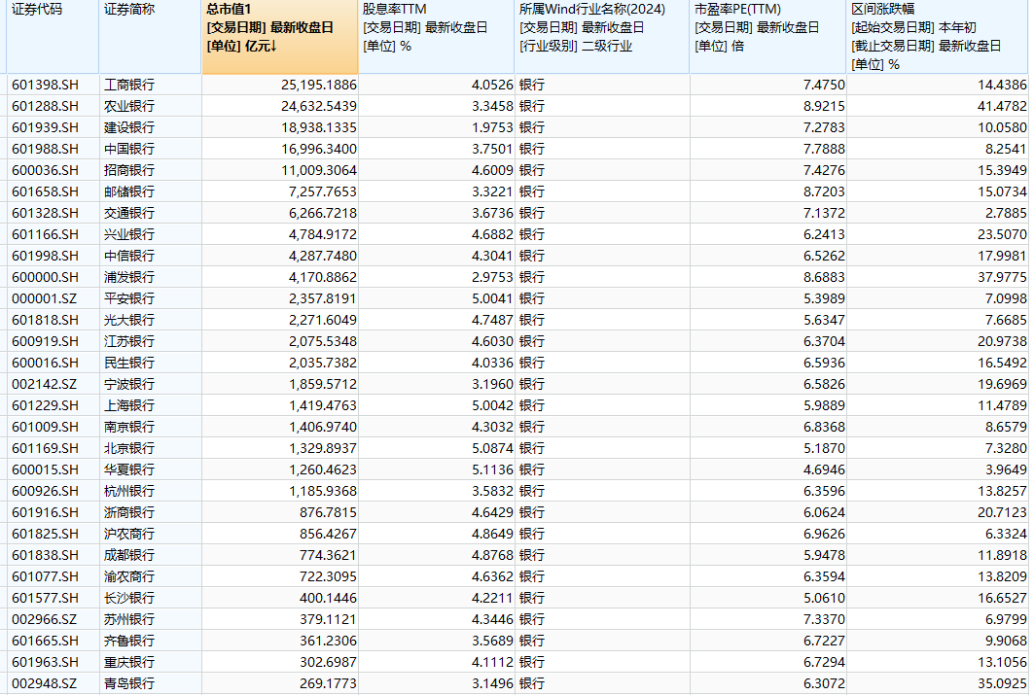Viewport: 1034px width, 695px height.
Task: Select the 杭州银行 name cell
Action: click(x=129, y=492)
